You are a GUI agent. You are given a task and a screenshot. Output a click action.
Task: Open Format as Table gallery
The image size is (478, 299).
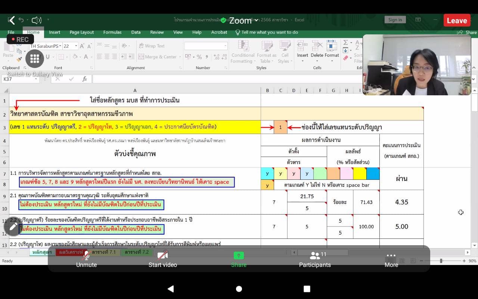(267, 52)
